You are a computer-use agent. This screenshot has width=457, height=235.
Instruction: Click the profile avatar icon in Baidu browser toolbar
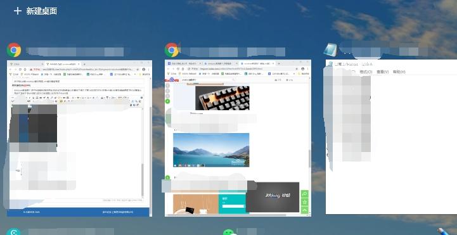(x=303, y=69)
